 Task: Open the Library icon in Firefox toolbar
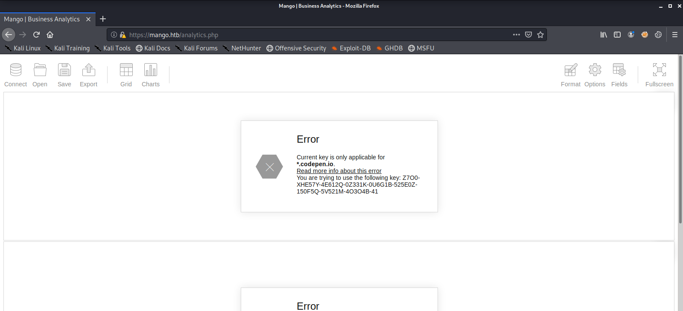click(x=604, y=35)
